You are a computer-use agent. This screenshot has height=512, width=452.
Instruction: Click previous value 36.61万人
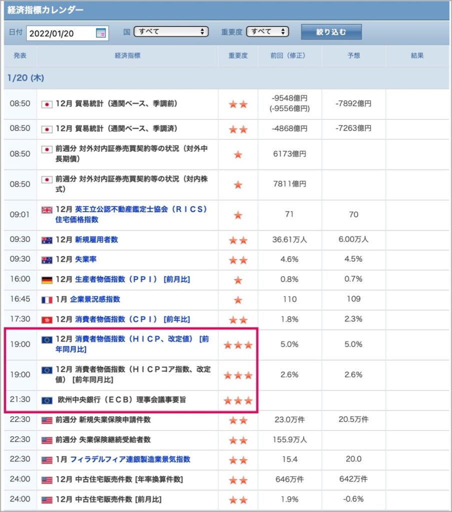point(289,239)
